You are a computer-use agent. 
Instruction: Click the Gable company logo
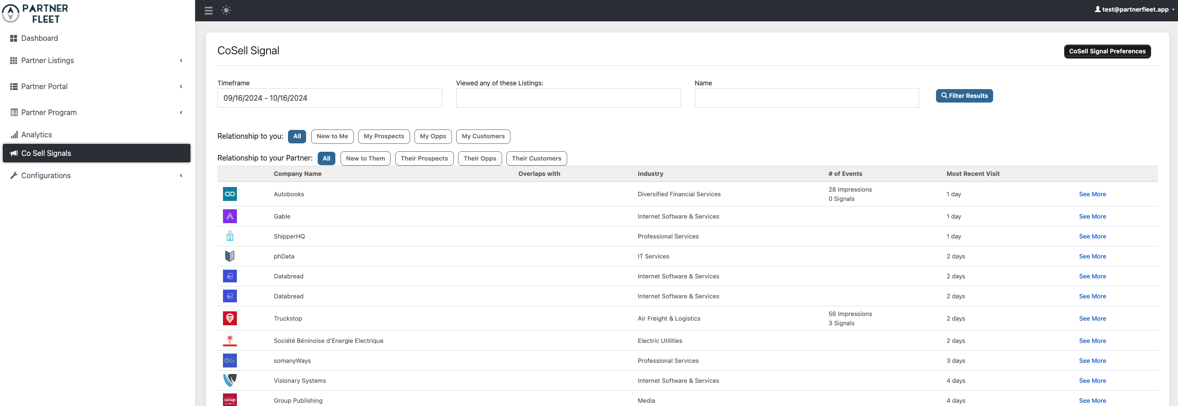click(230, 216)
